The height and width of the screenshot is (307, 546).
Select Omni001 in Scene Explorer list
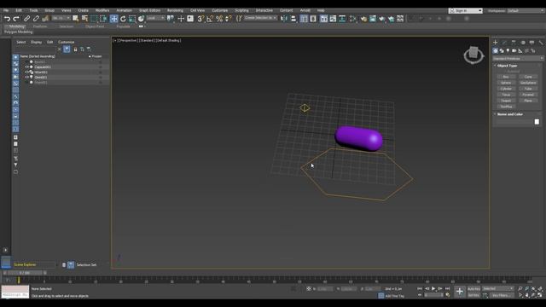point(41,78)
